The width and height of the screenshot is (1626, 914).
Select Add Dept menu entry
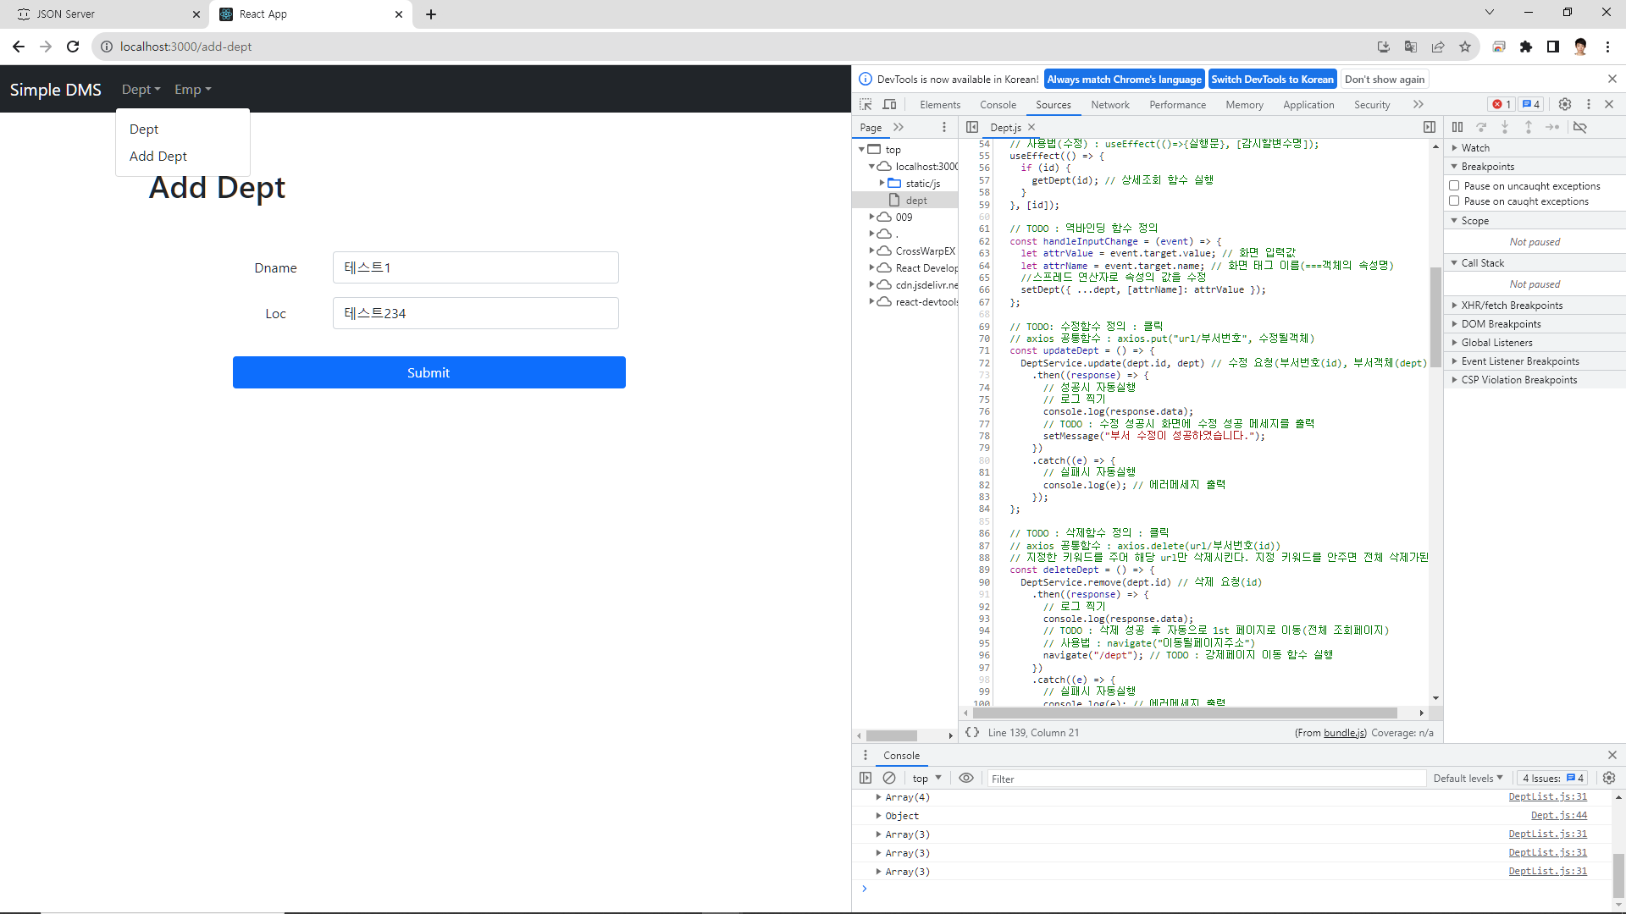click(158, 157)
